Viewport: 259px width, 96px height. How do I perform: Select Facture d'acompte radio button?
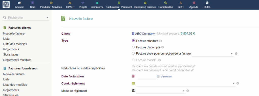coord(133,47)
